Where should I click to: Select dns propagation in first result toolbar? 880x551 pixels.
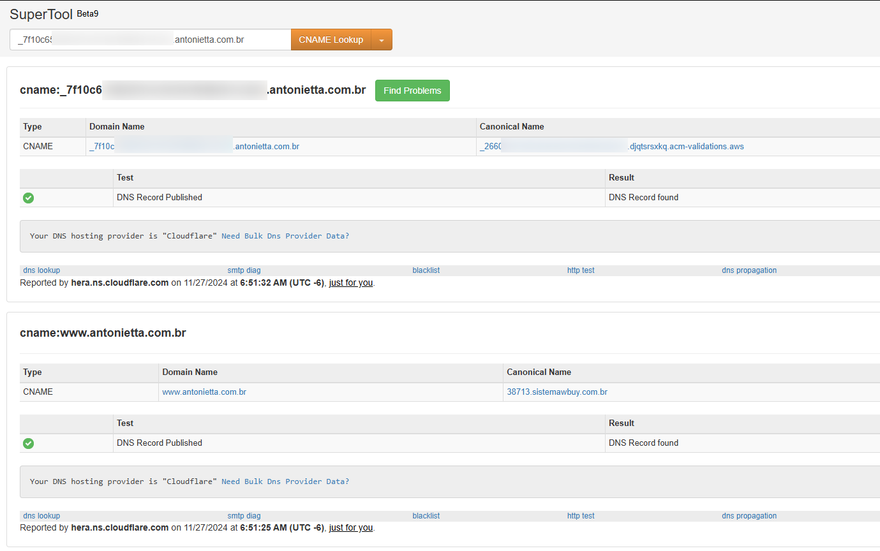[x=749, y=270]
